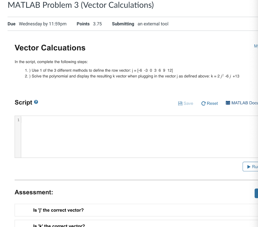Screen dimensions: 258x227
Task: Click the polynomial k equation text
Action: tap(225, 76)
